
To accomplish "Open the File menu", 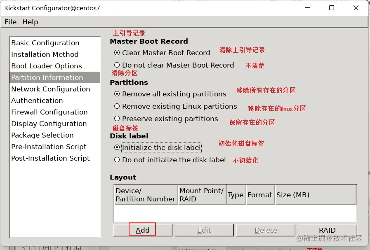I will 11,22.
